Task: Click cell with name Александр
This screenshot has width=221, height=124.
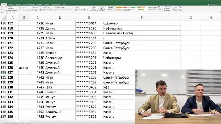Action: tap(60, 58)
